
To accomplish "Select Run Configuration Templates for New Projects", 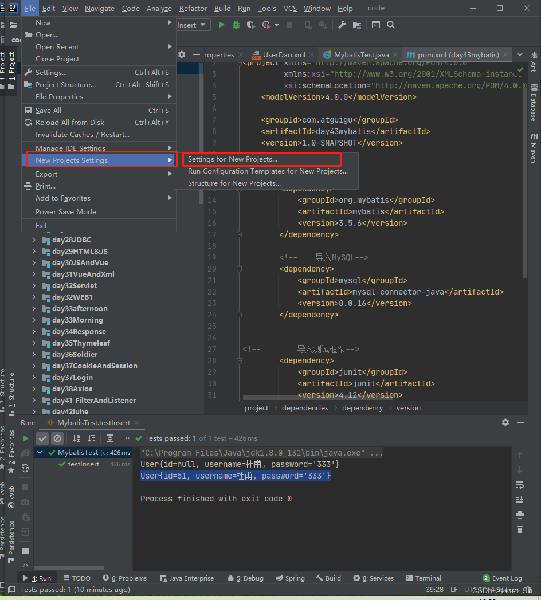I will tap(268, 171).
